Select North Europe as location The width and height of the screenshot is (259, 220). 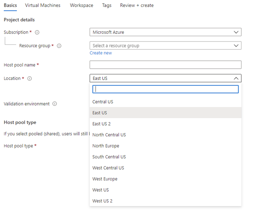(166, 146)
